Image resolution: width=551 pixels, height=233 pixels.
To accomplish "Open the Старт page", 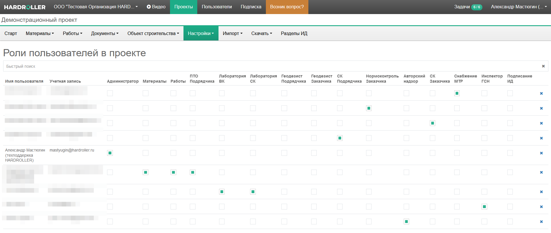I will tap(11, 33).
